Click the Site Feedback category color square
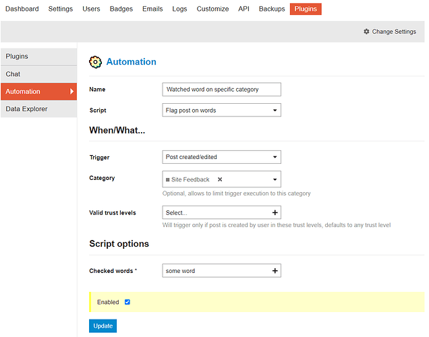429x337 pixels. [168, 179]
